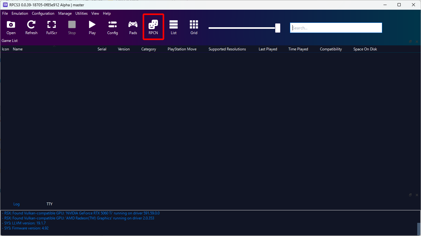The width and height of the screenshot is (421, 236).
Task: Click the Supported Resolutions column header
Action: (227, 49)
